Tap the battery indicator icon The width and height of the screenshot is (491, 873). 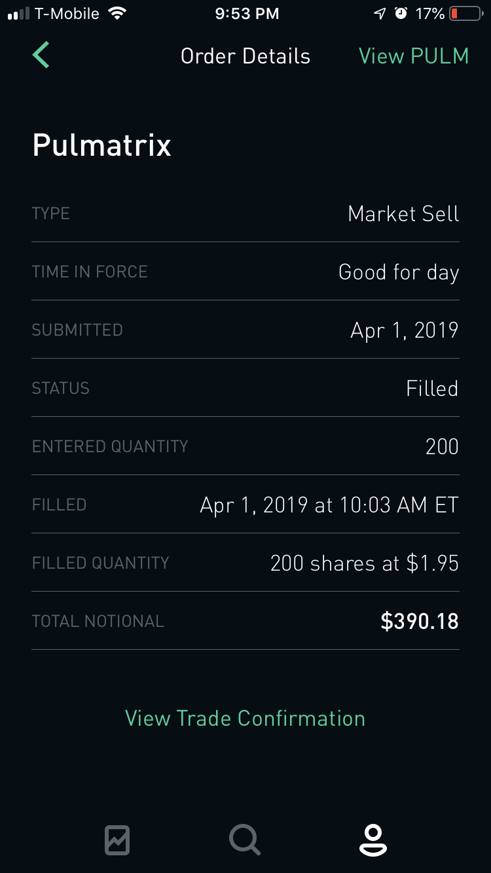(465, 14)
